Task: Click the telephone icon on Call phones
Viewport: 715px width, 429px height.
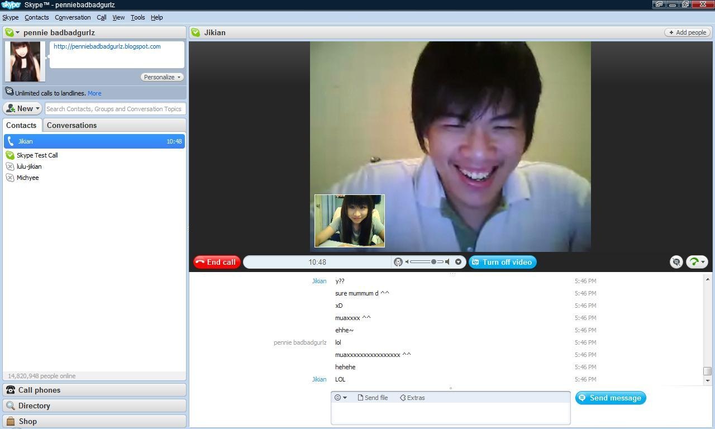Action: (x=11, y=390)
